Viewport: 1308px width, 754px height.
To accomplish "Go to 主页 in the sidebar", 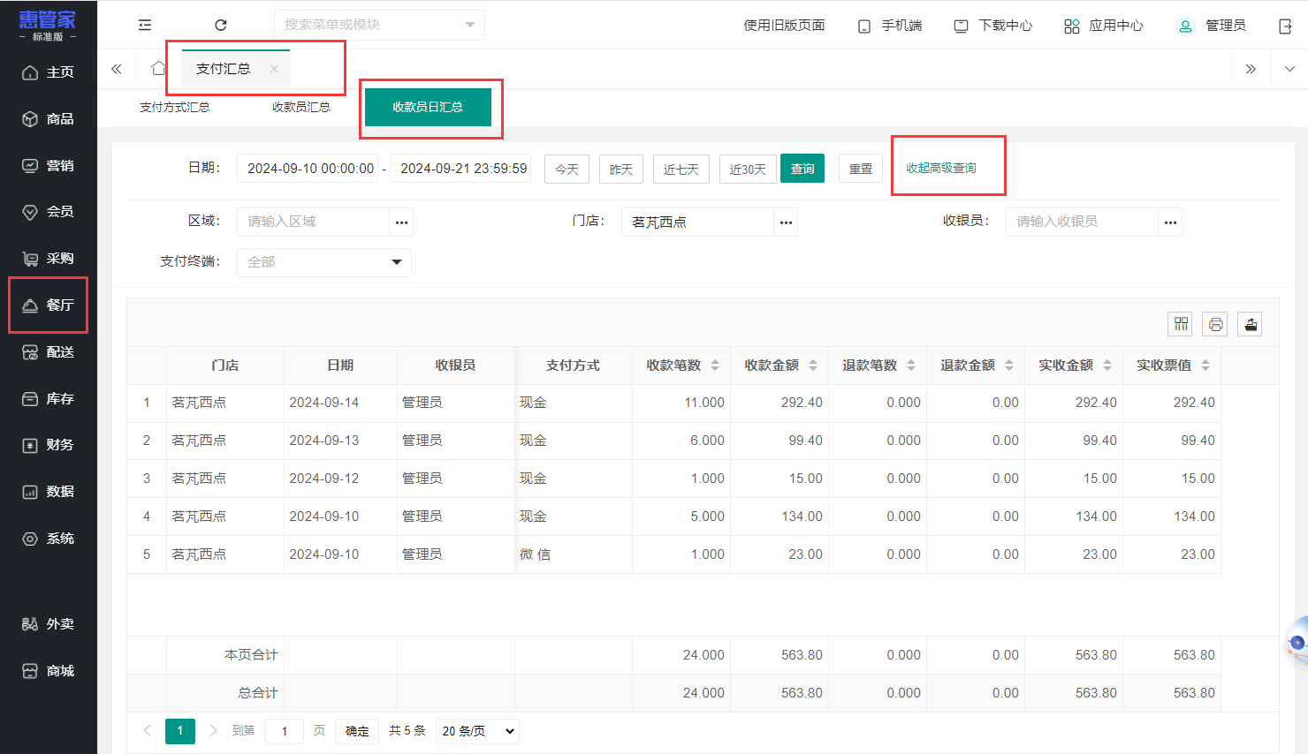I will pyautogui.click(x=49, y=72).
